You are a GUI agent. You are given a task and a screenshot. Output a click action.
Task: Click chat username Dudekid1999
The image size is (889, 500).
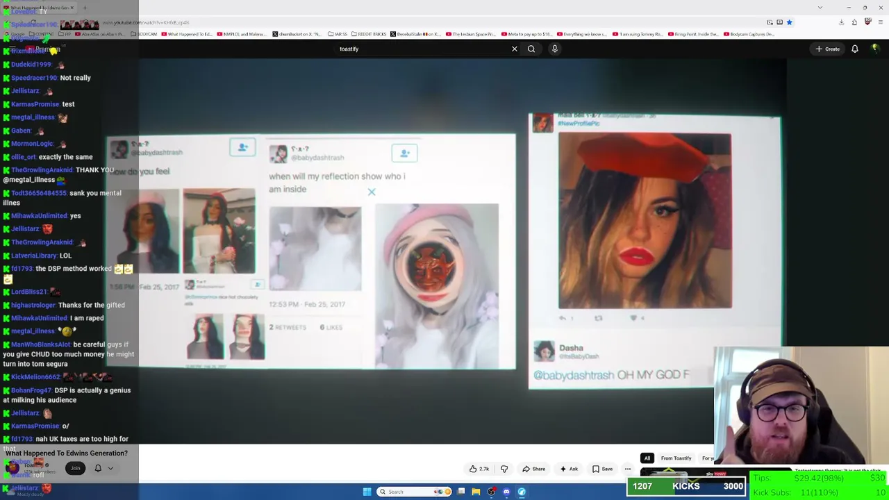(x=31, y=65)
